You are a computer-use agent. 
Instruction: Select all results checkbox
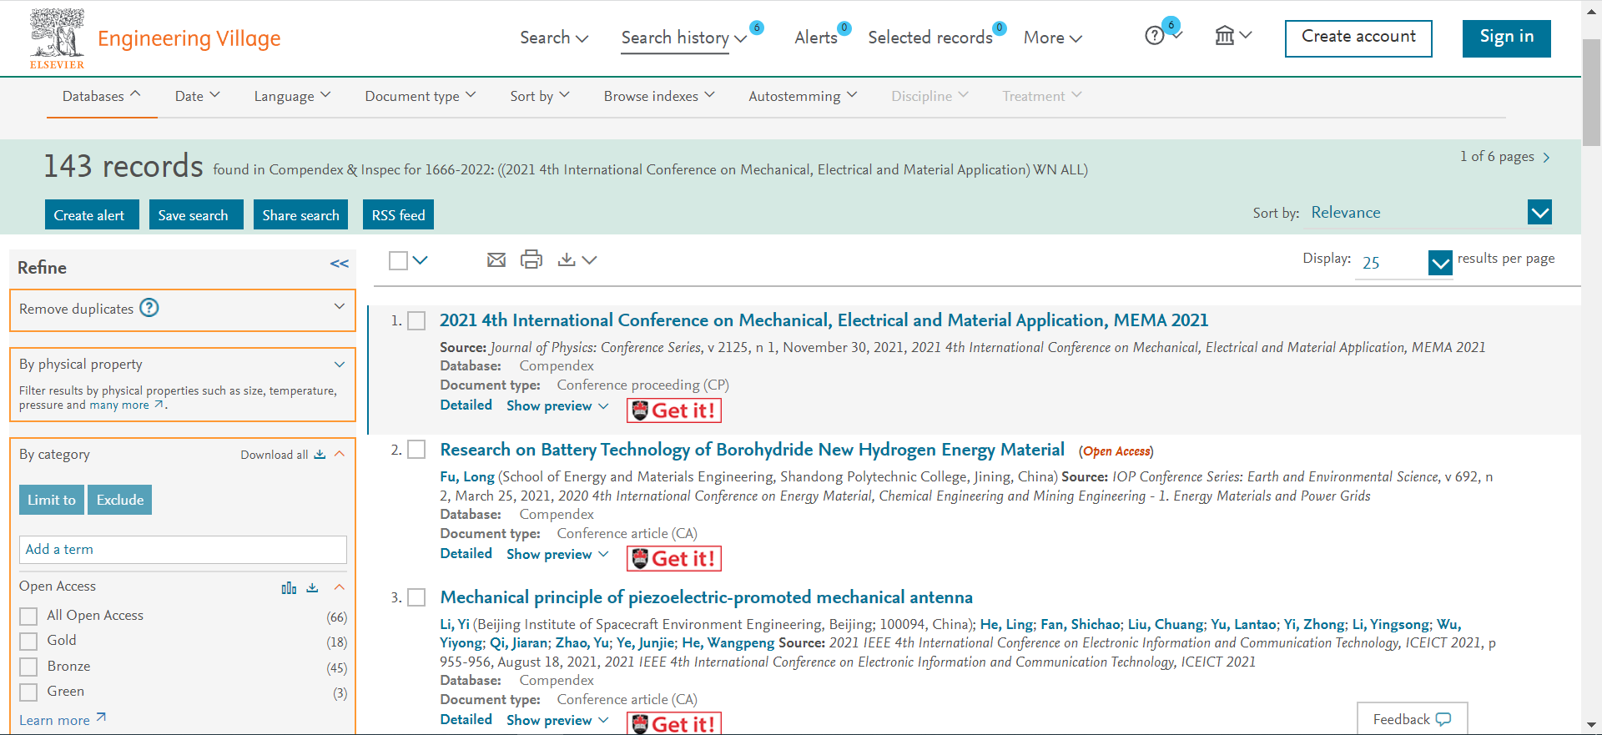point(399,261)
